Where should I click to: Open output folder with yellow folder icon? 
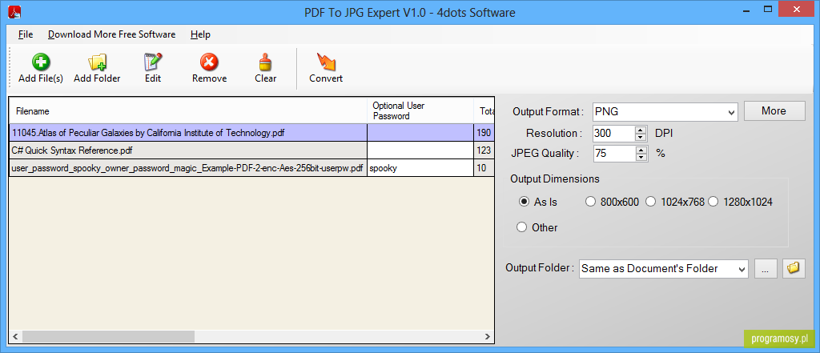point(794,268)
